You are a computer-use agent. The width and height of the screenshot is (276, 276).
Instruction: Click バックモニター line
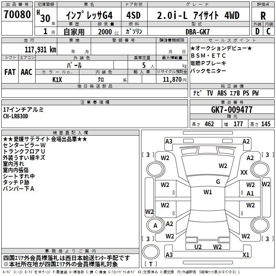(208, 71)
